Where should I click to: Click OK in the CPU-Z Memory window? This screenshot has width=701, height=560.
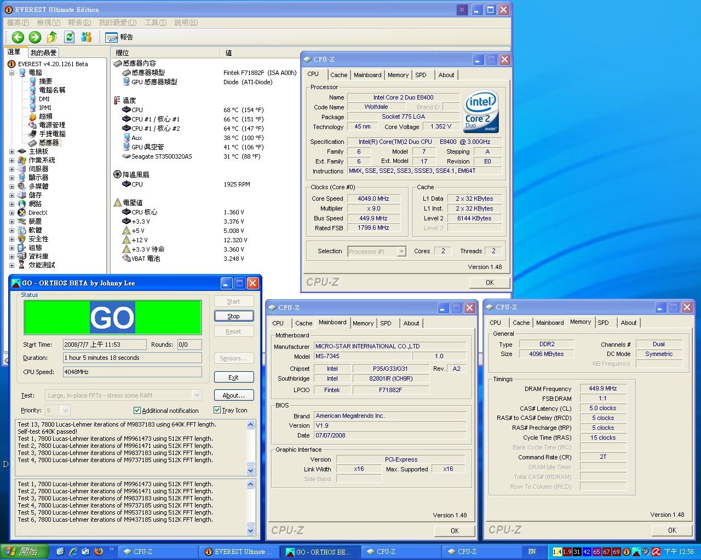672,530
